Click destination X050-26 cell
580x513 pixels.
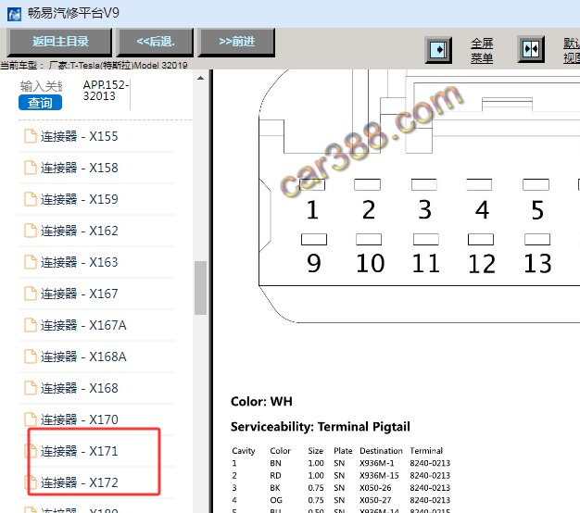[x=375, y=488]
